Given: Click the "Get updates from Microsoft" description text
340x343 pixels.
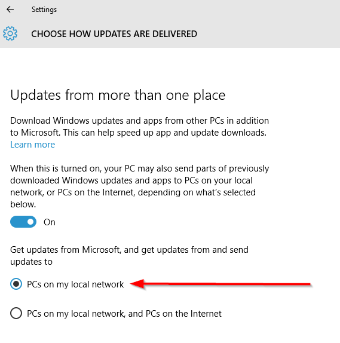Looking at the screenshot, I should click(x=129, y=256).
